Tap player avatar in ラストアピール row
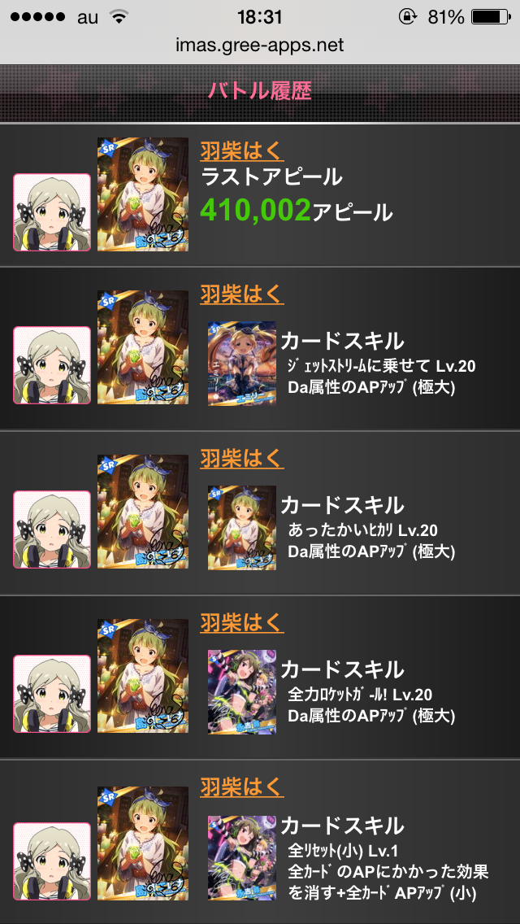 pos(52,212)
